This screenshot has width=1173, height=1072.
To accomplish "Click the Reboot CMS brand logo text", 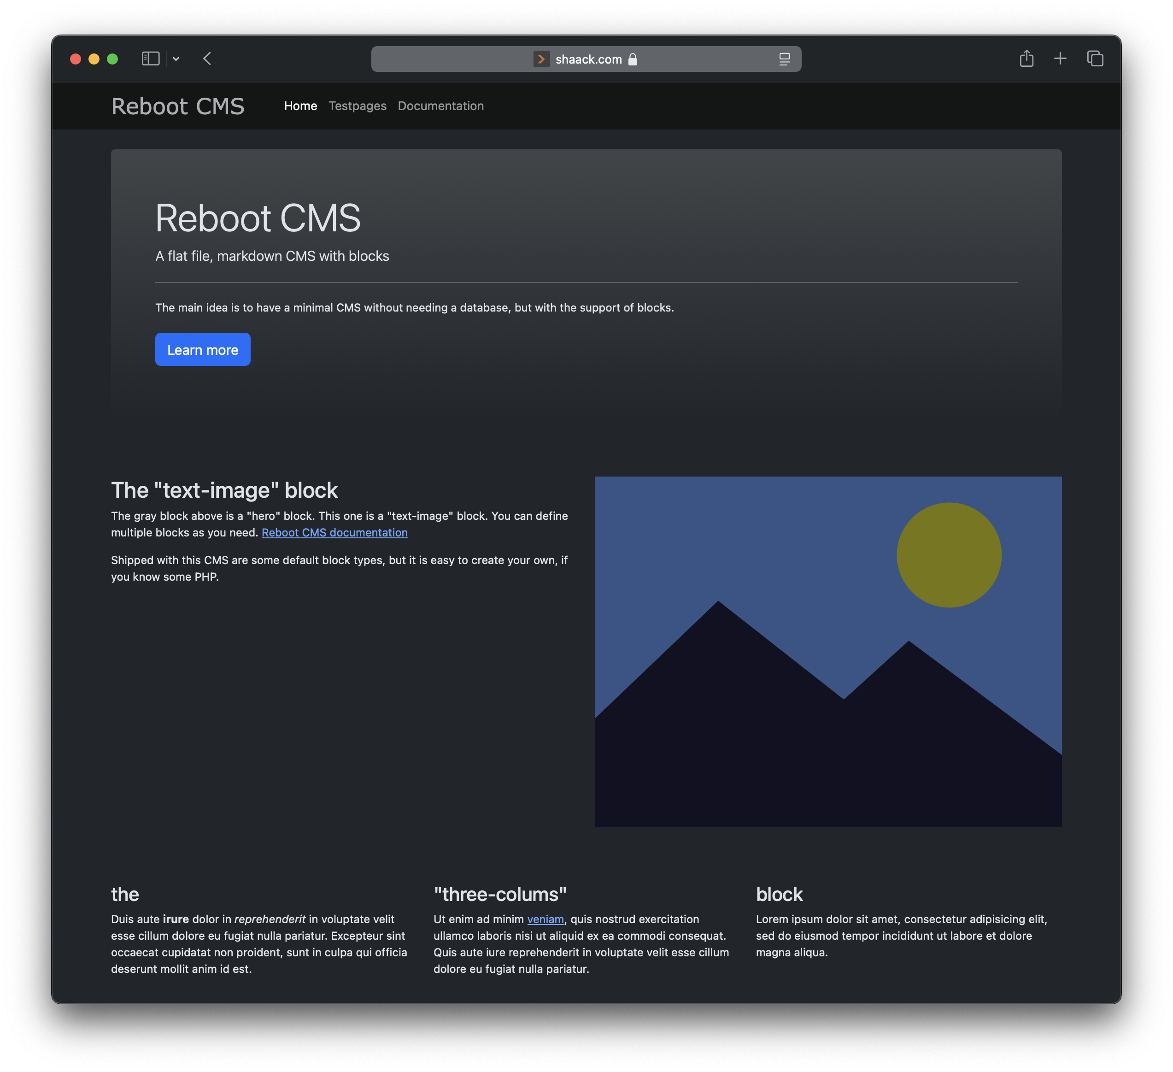I will click(177, 106).
